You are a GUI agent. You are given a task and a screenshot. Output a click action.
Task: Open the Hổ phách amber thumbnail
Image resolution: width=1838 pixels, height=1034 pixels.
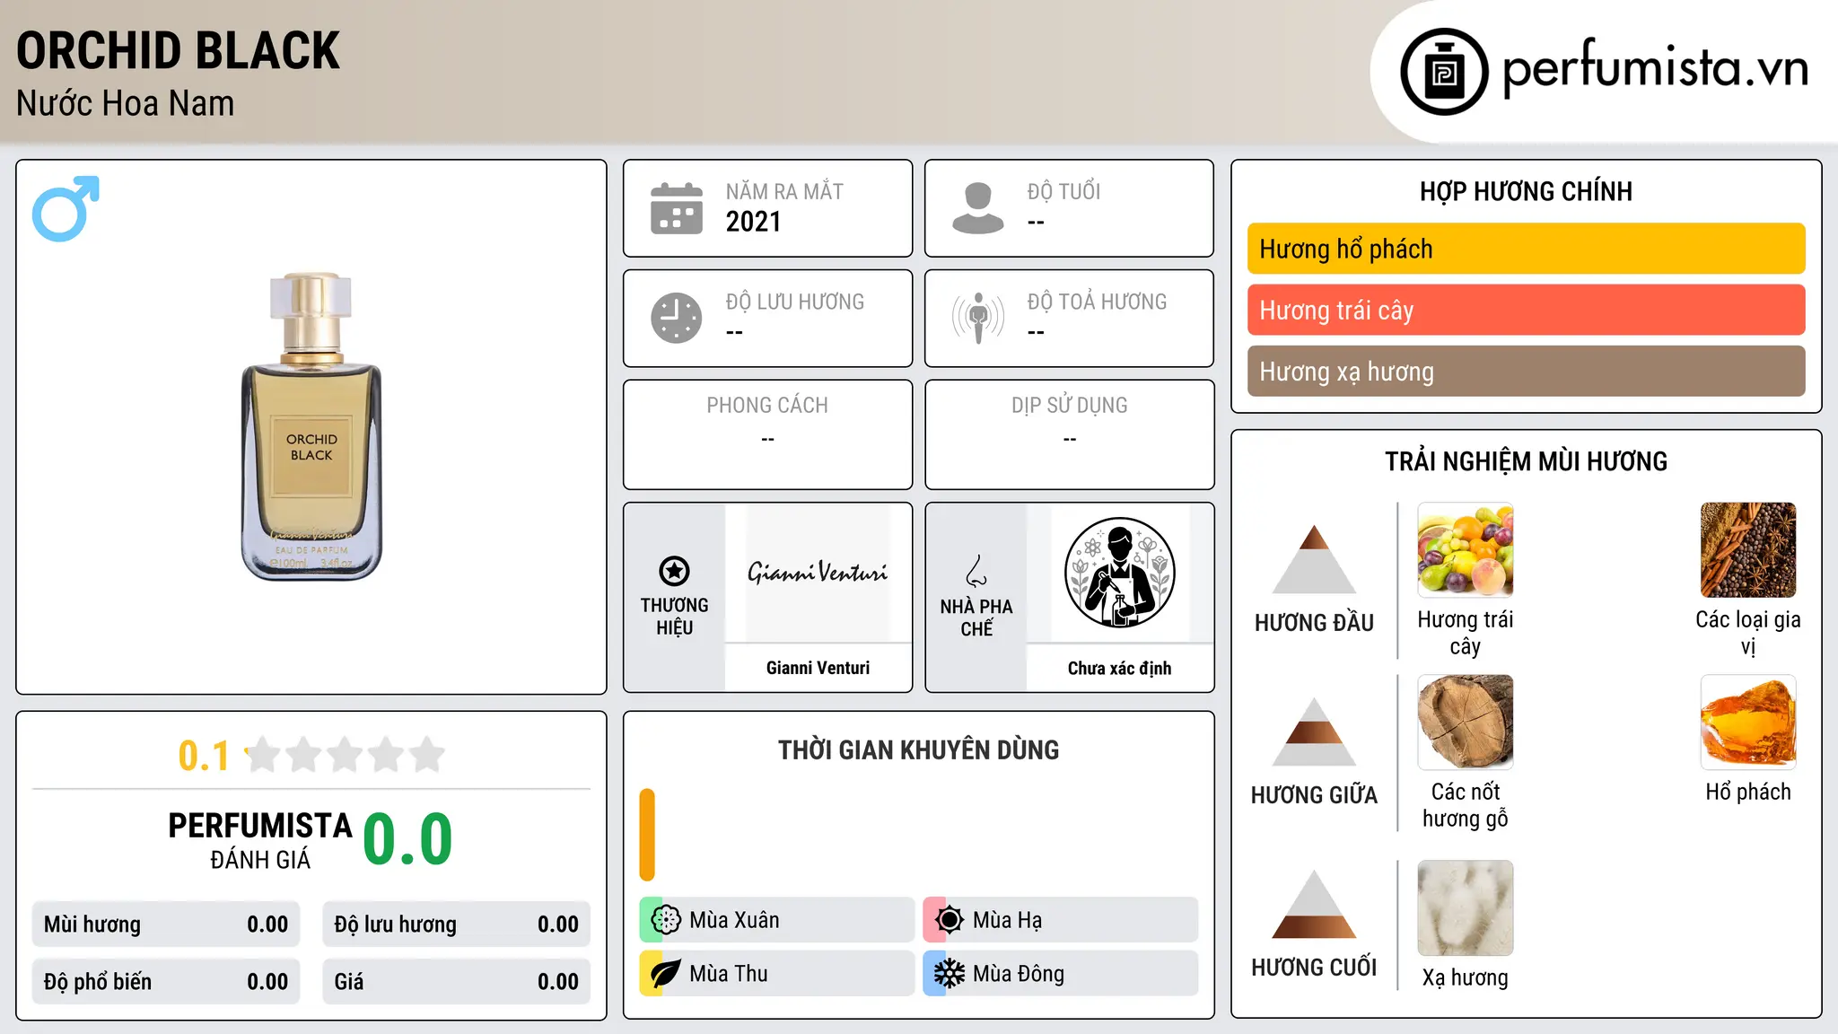click(x=1747, y=723)
